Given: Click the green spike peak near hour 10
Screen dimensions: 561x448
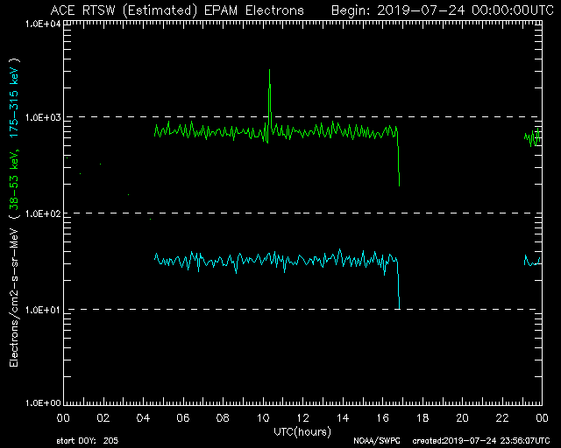Looking at the screenshot, I should point(269,73).
